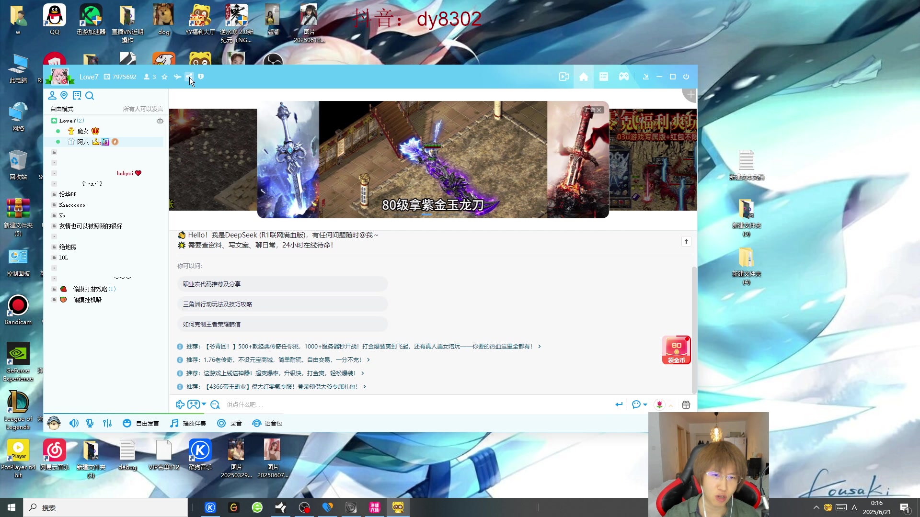
Task: Open the video live icon in the title bar
Action: pos(564,77)
